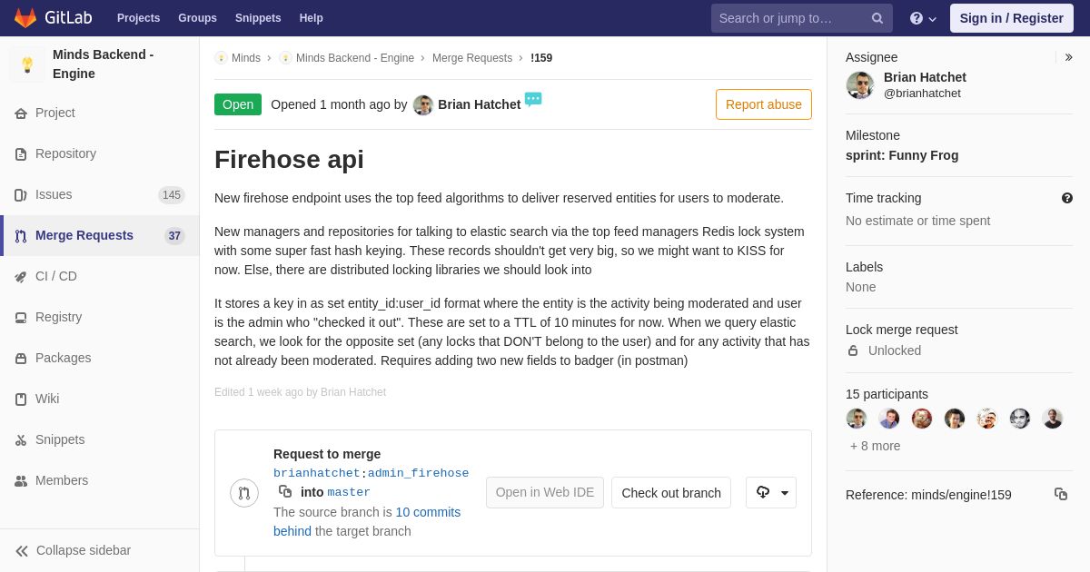Collapse the right sidebar with chevrons
This screenshot has width=1090, height=572.
[x=1068, y=57]
